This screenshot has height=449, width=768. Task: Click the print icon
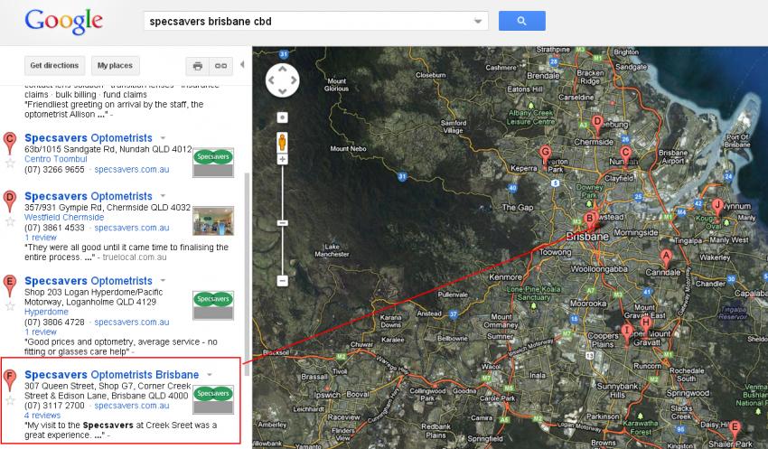point(197,66)
